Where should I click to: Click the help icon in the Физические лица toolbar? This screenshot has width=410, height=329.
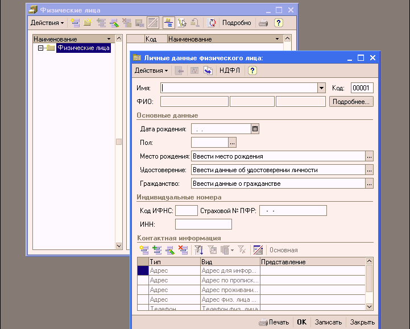tap(279, 23)
